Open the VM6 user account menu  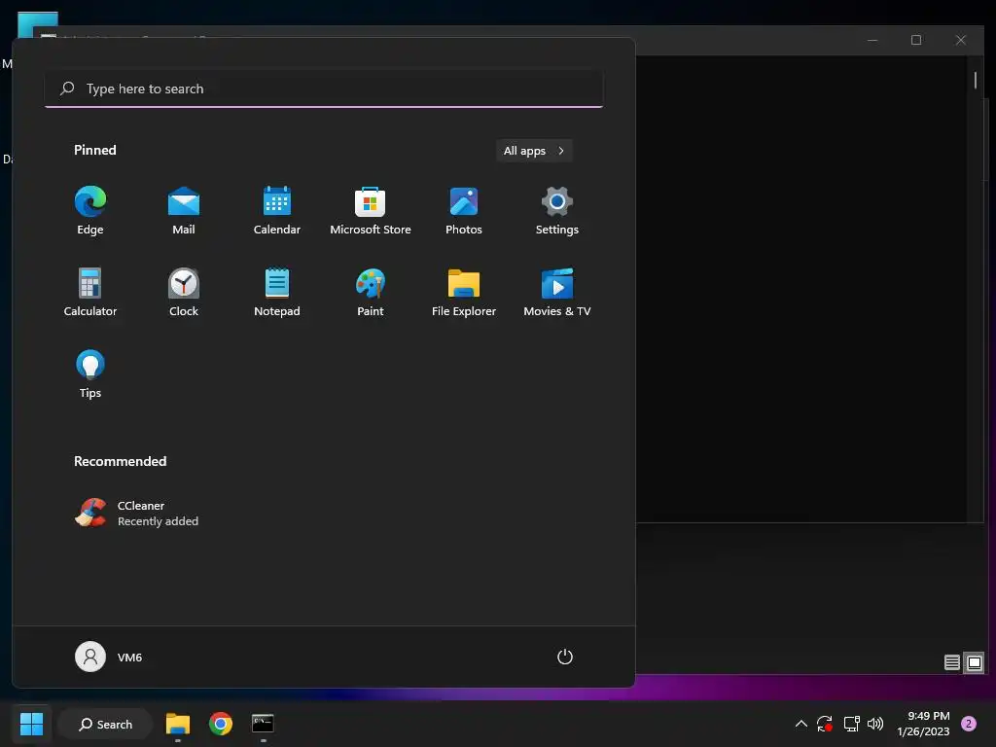point(109,657)
